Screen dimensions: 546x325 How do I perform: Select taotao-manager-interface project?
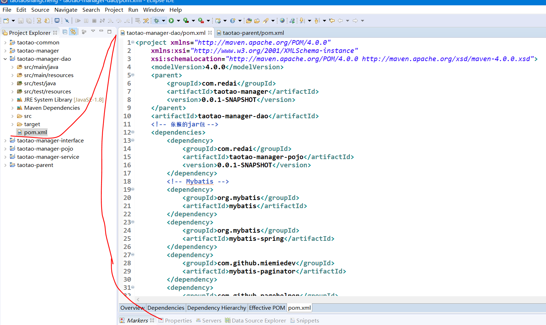coord(50,141)
